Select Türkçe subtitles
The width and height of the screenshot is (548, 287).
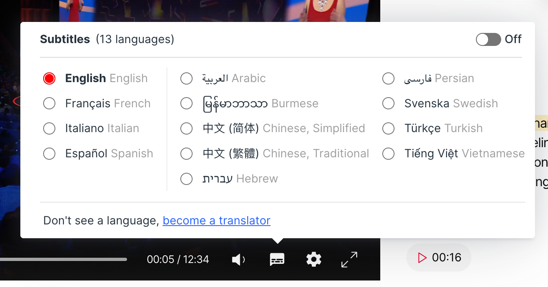pos(388,128)
